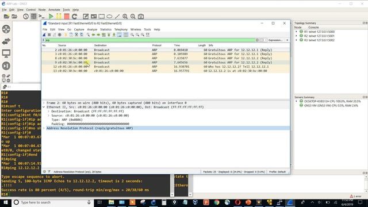368x207 pixels.
Task: Open the Calculator from the taskbar
Action: [164, 202]
